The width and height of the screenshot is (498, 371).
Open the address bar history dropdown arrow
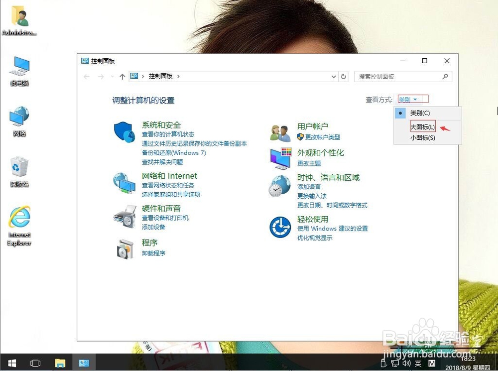click(x=334, y=76)
